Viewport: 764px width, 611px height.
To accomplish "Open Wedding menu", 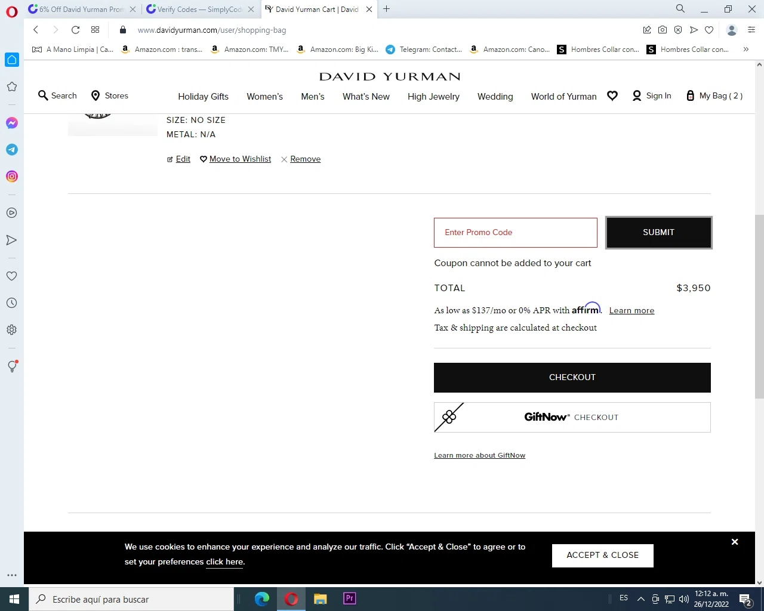I will pos(495,97).
